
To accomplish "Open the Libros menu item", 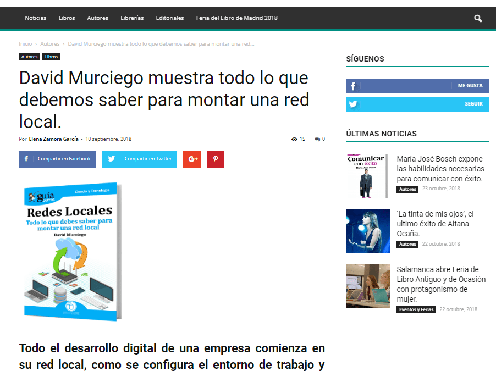I will coord(67,18).
